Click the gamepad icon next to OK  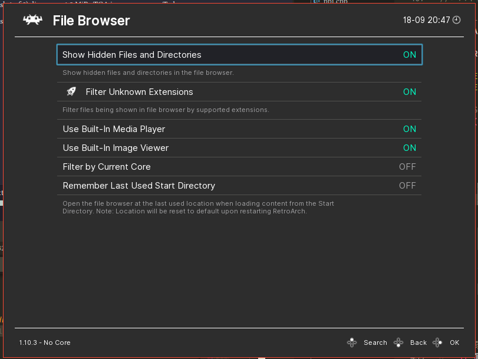click(437, 342)
